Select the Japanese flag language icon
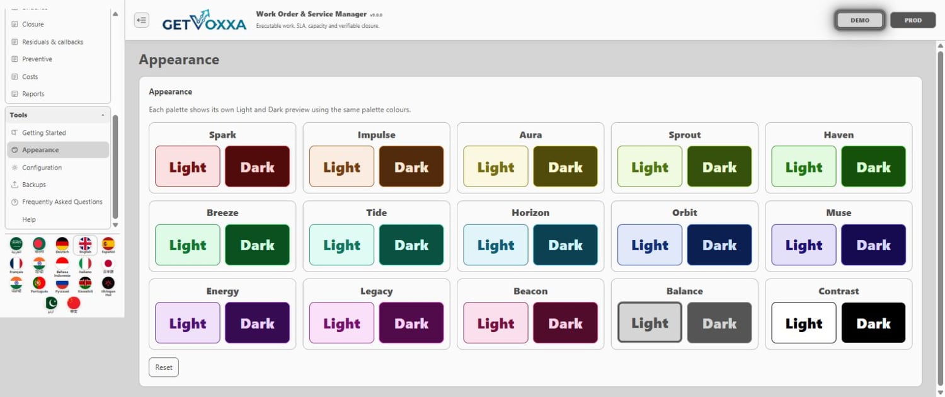The image size is (945, 397). 108,265
